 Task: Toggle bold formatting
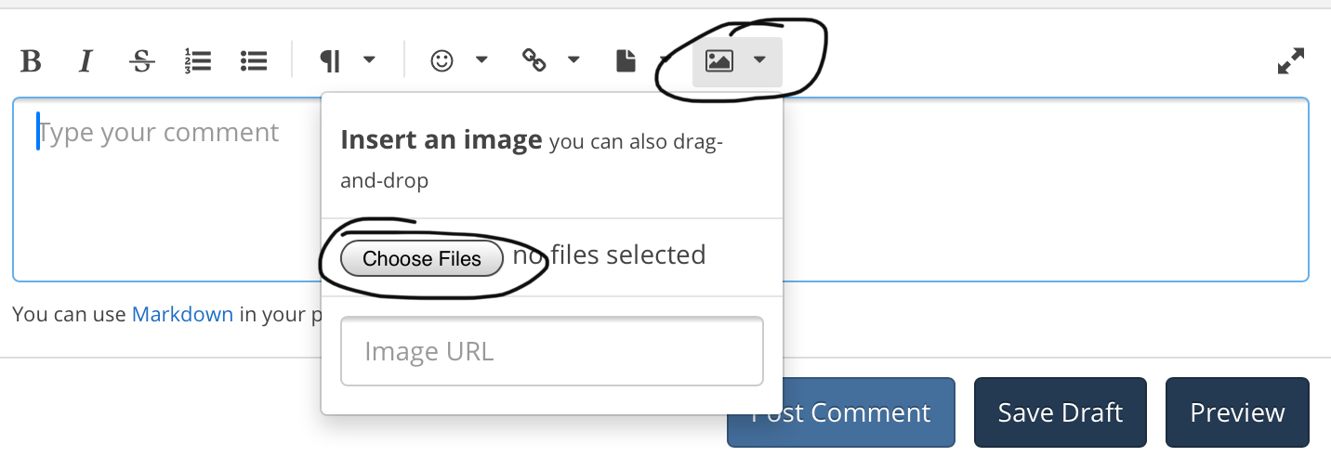[31, 61]
